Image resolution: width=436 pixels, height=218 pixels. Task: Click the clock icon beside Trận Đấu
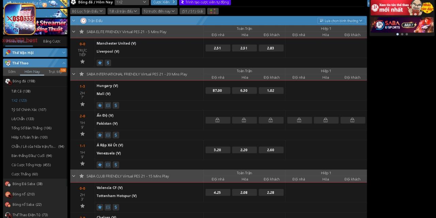[x=83, y=21]
